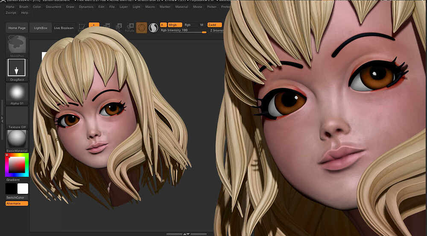427x236 pixels.
Task: Click the brown gizmo icon
Action: tap(142, 28)
